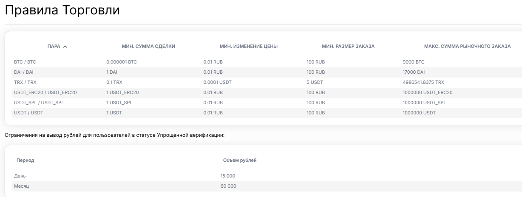Click the Период column header
This screenshot has width=522, height=197.
coord(25,160)
